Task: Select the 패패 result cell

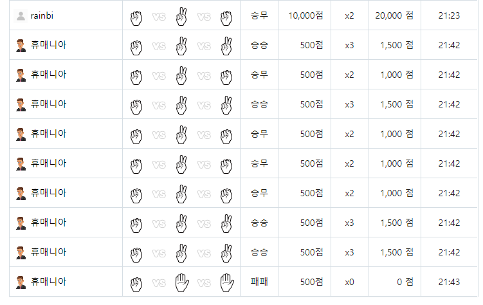Action: pyautogui.click(x=259, y=282)
